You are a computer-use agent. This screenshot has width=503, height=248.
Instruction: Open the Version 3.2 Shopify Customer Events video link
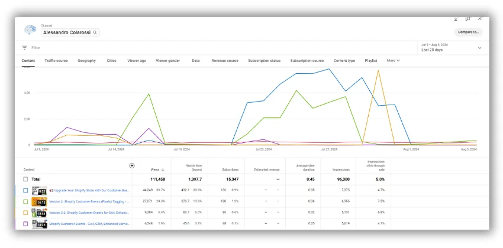[x=89, y=213]
